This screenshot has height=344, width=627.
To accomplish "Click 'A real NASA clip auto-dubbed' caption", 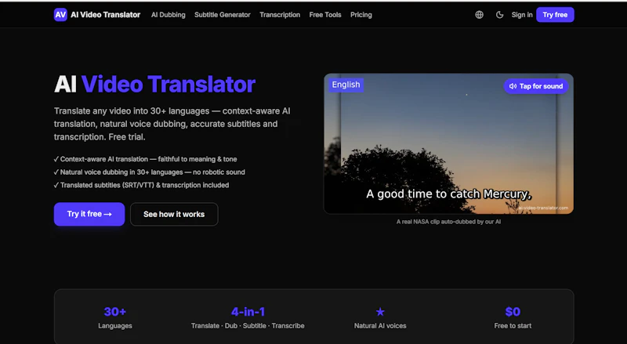I will tap(448, 222).
